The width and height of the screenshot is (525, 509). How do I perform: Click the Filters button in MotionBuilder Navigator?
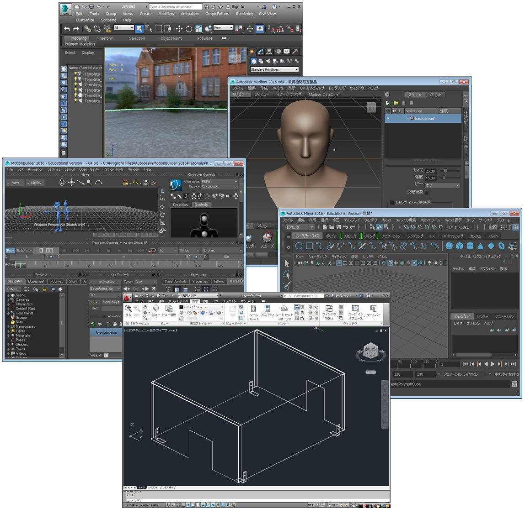pos(13,289)
